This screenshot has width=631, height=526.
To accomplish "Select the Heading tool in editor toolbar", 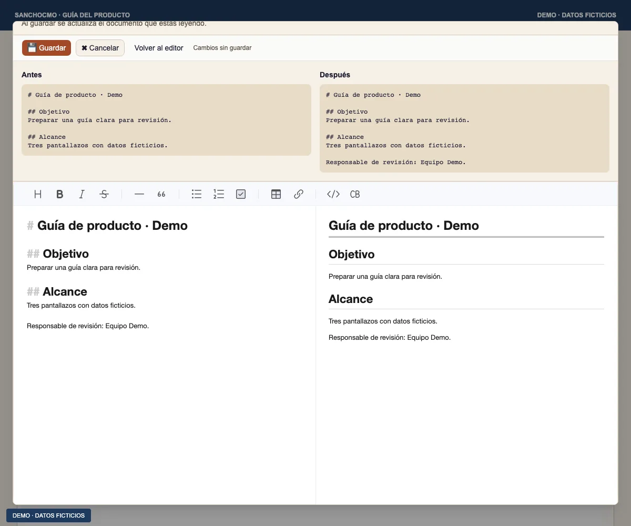I will (38, 194).
